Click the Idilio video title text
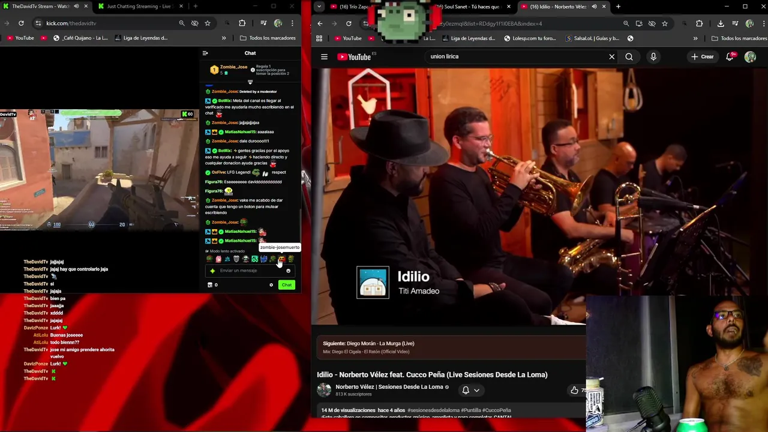The height and width of the screenshot is (432, 768). pos(432,374)
